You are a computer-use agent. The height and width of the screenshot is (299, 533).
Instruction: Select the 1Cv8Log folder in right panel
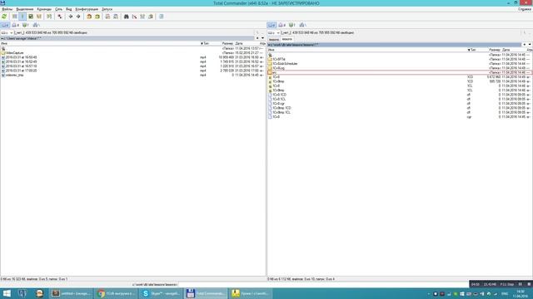[278, 68]
